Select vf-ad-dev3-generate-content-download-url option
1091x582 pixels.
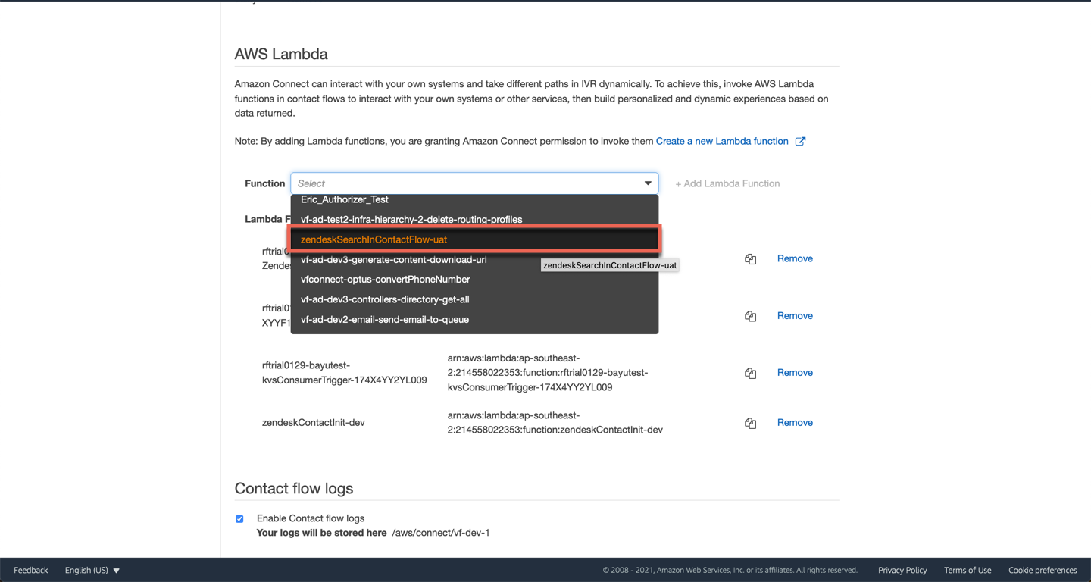[393, 260]
